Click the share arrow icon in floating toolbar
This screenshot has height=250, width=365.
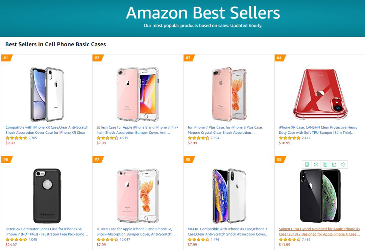(x=334, y=165)
